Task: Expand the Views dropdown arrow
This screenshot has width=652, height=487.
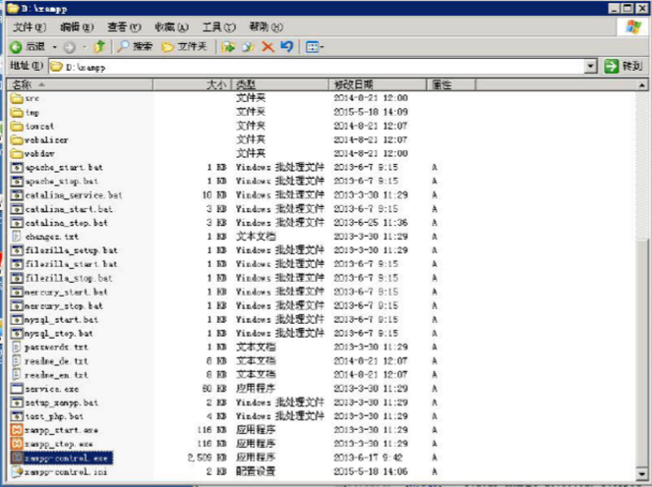Action: point(322,47)
